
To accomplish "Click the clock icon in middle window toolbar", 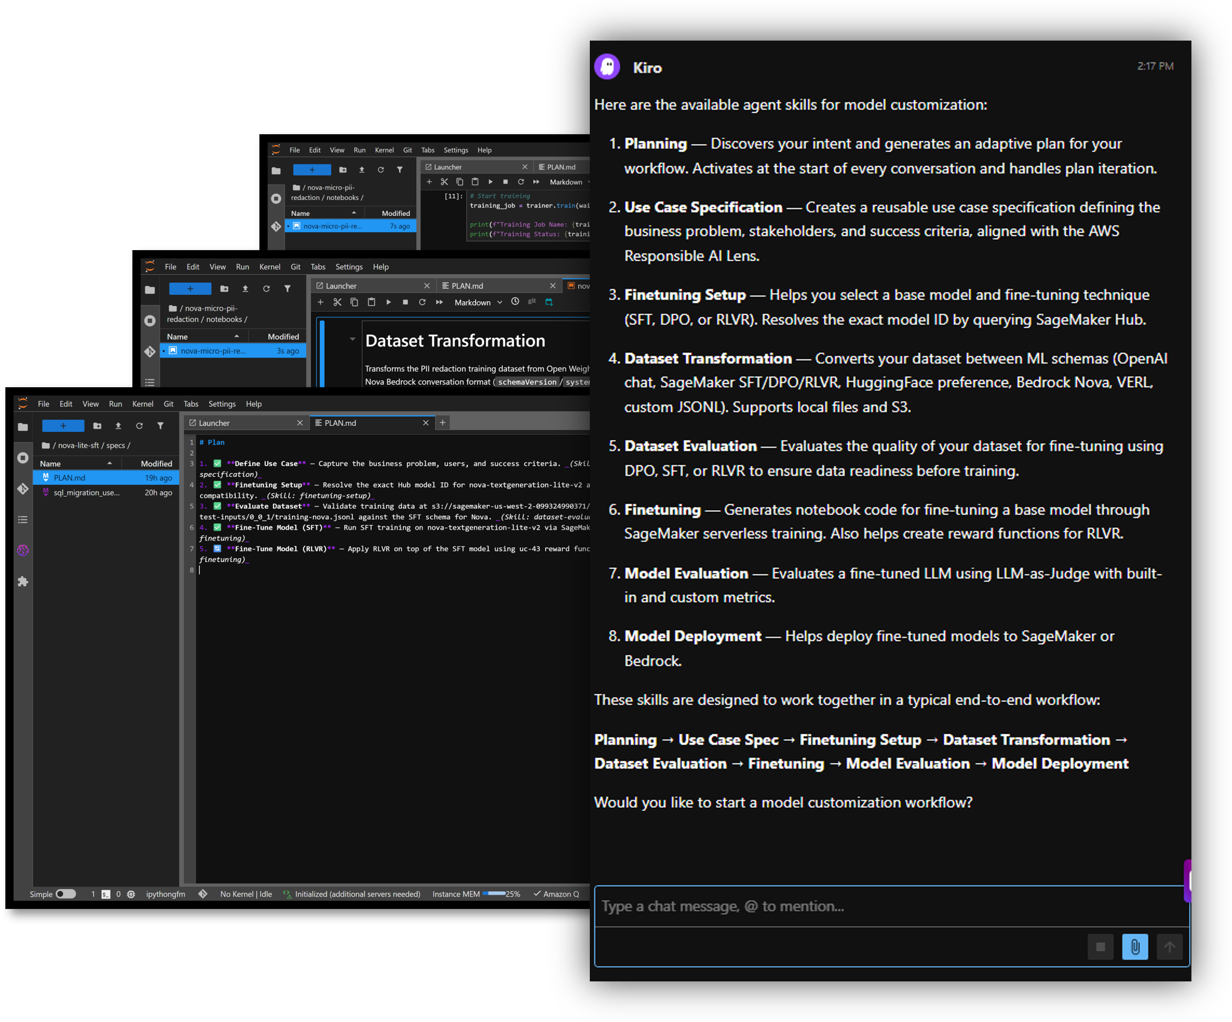I will pyautogui.click(x=515, y=301).
